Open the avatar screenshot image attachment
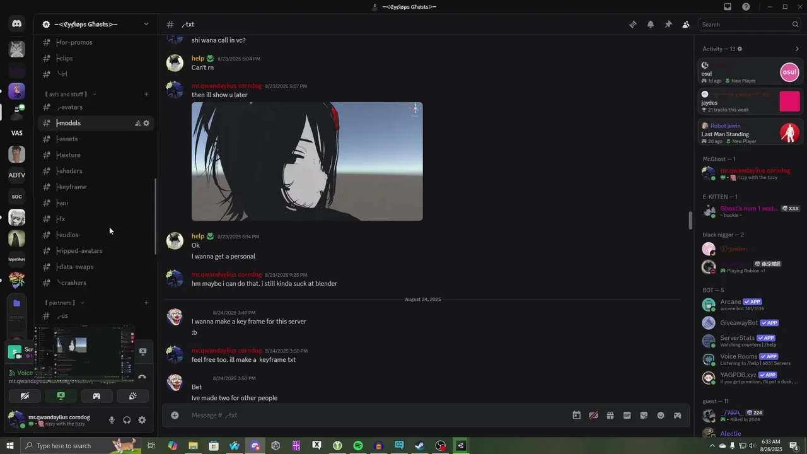This screenshot has height=454, width=807. pos(307,161)
